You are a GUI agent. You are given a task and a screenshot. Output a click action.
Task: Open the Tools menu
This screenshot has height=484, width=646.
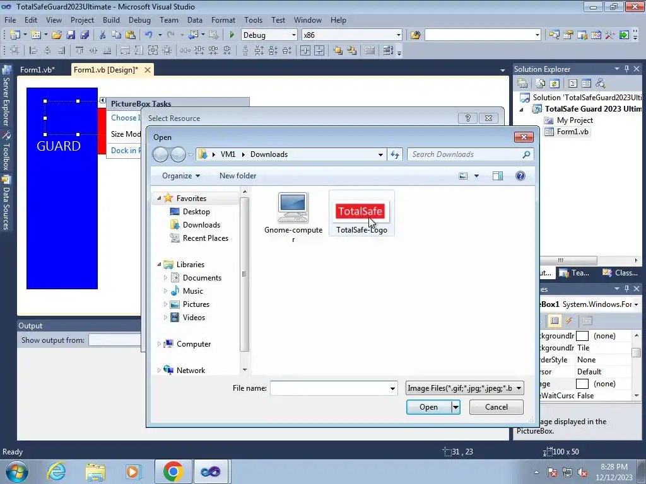pyautogui.click(x=253, y=20)
